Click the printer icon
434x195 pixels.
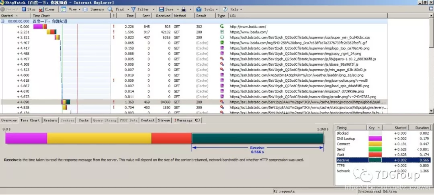point(184,9)
